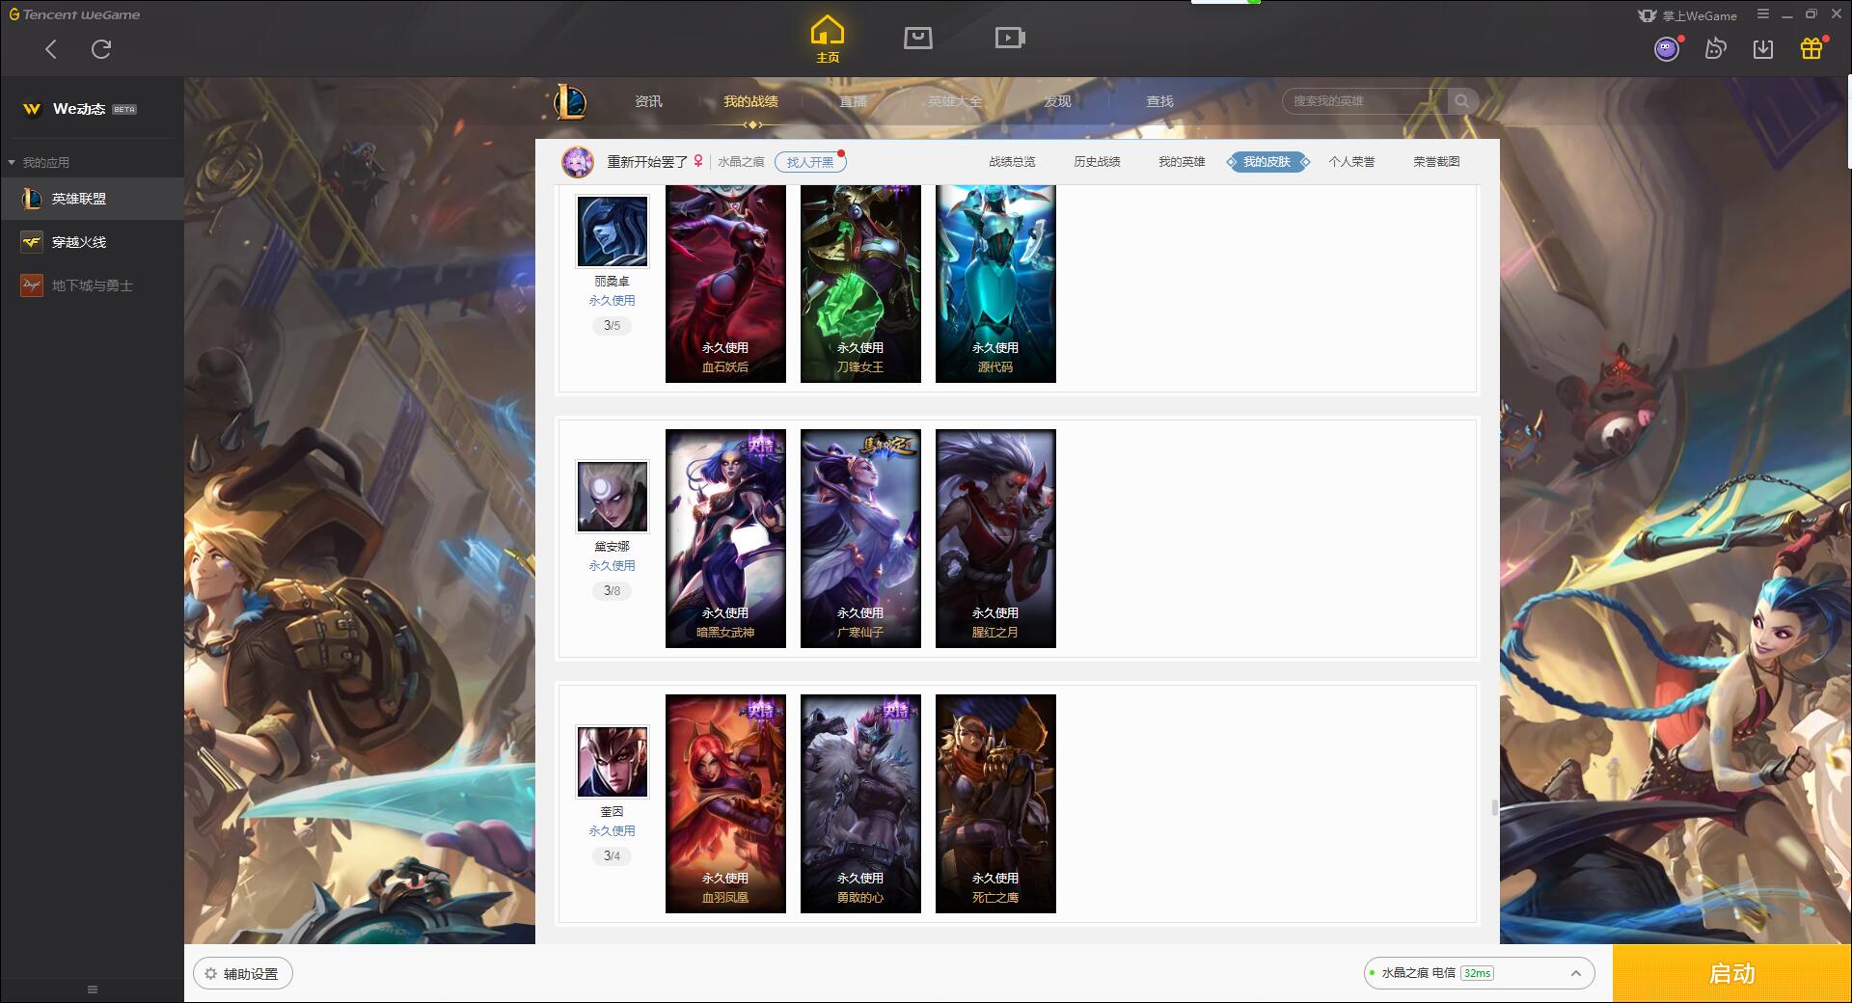Viewport: 1852px width, 1003px height.
Task: Open the download manager icon
Action: 1763,49
